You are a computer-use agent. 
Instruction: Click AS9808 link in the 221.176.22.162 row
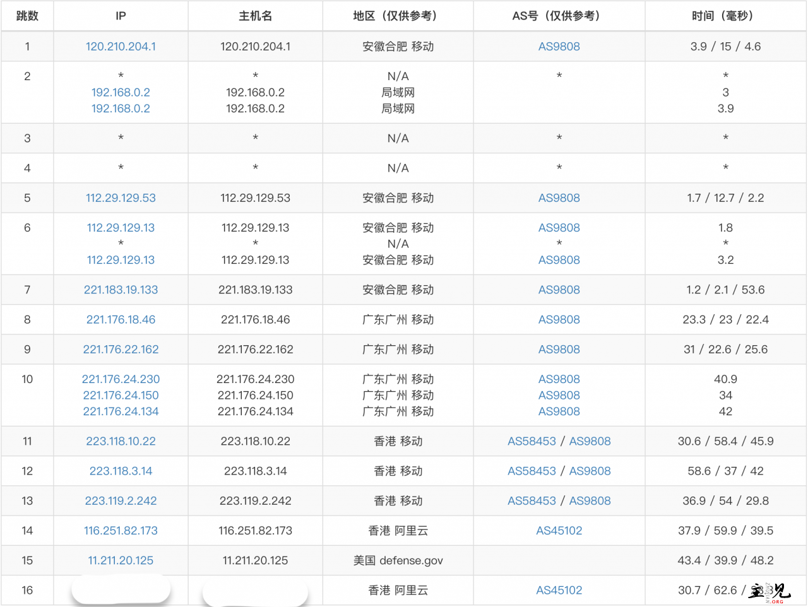point(559,350)
